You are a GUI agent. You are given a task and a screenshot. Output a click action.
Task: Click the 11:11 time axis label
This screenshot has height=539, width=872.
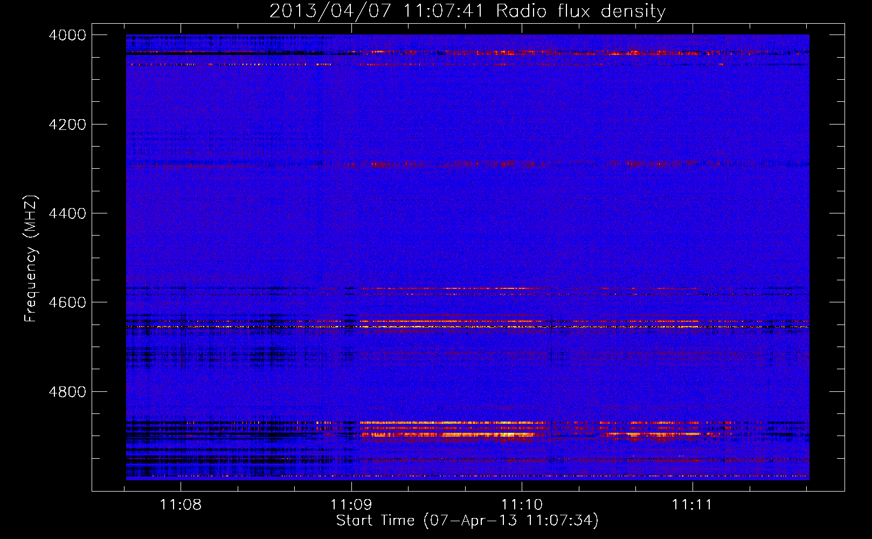(x=692, y=505)
